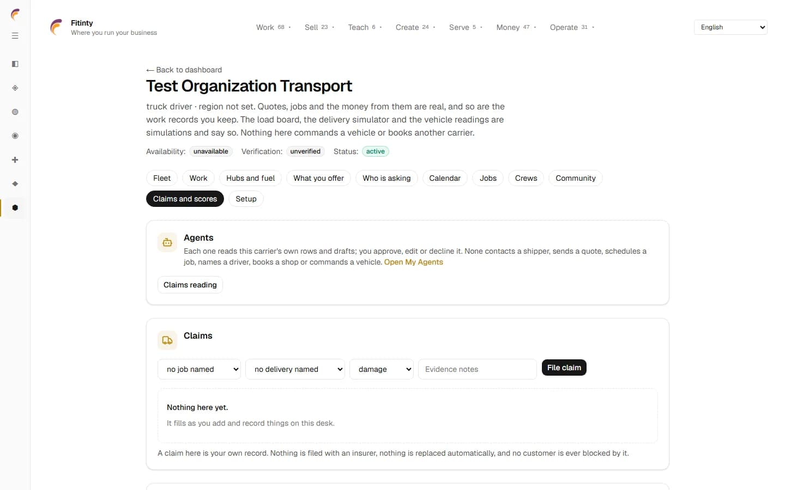The width and height of the screenshot is (785, 490).
Task: Open the Work tab below the status line
Action: click(198, 178)
